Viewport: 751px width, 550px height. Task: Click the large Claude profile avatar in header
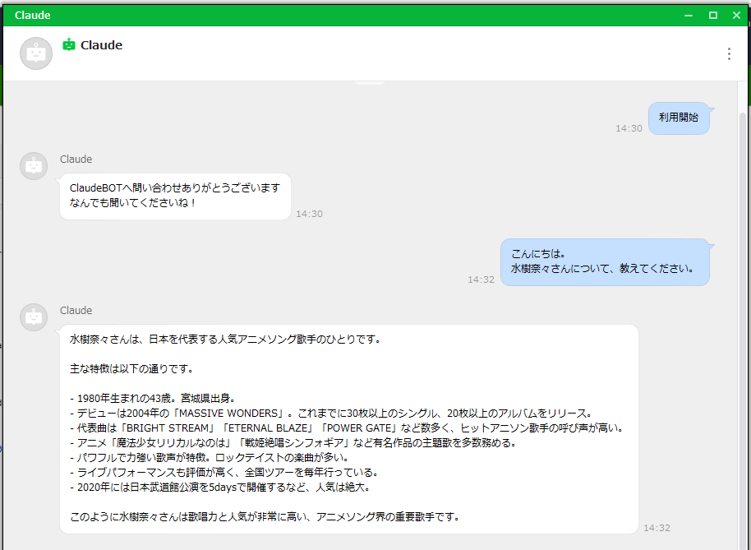pyautogui.click(x=36, y=53)
